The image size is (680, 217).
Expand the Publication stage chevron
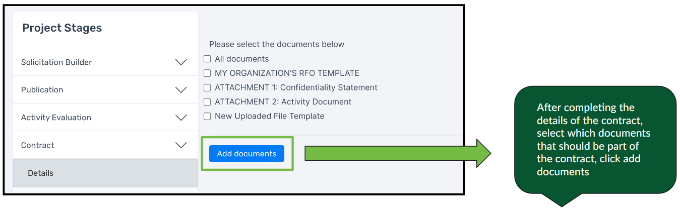(x=181, y=90)
